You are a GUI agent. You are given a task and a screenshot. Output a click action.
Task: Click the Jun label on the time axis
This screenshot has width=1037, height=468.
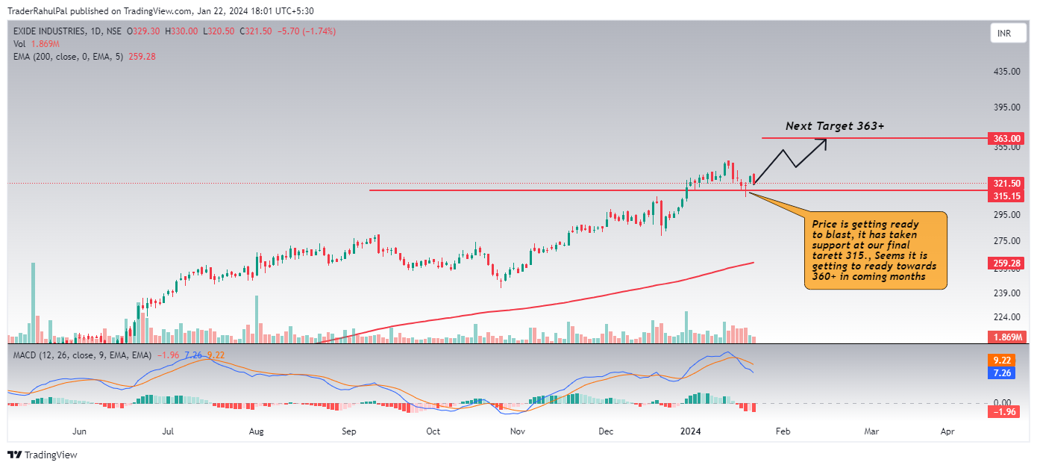pyautogui.click(x=81, y=431)
